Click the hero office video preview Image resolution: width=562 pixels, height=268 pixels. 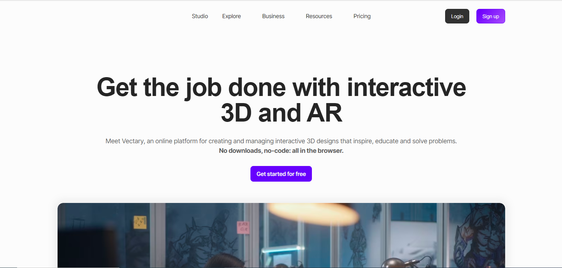[281, 235]
